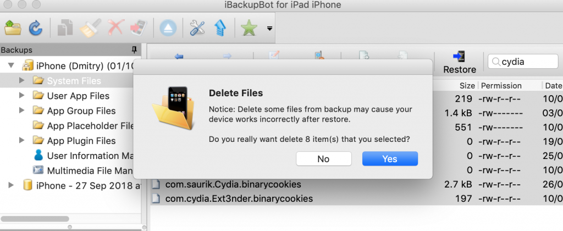Expand the iPhone 27 Sep 2018 backup
The height and width of the screenshot is (231, 563).
click(11, 185)
